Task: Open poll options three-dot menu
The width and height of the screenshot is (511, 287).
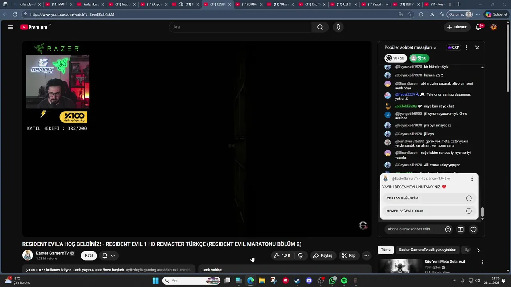Action: [x=472, y=179]
